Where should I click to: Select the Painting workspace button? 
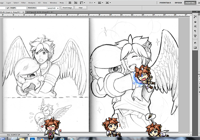point(190,3)
